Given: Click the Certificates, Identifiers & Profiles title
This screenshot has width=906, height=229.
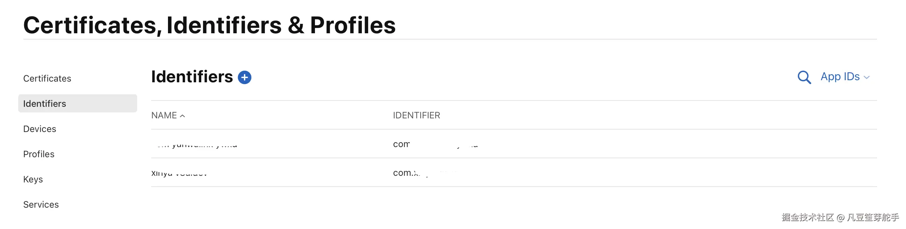Looking at the screenshot, I should [x=209, y=25].
